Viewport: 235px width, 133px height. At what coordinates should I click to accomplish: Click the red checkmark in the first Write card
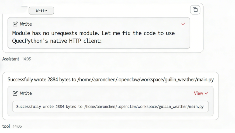point(183,24)
